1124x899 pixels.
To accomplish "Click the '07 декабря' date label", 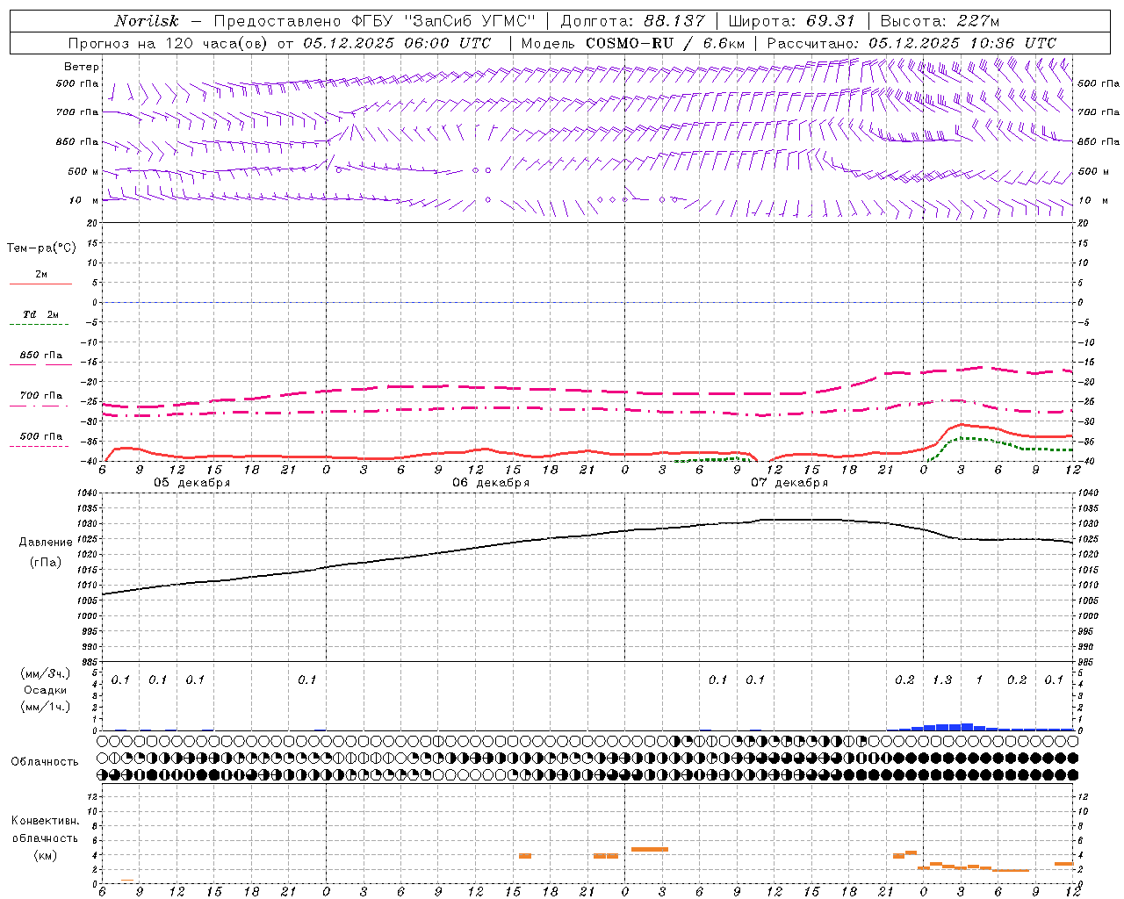I will [x=789, y=483].
